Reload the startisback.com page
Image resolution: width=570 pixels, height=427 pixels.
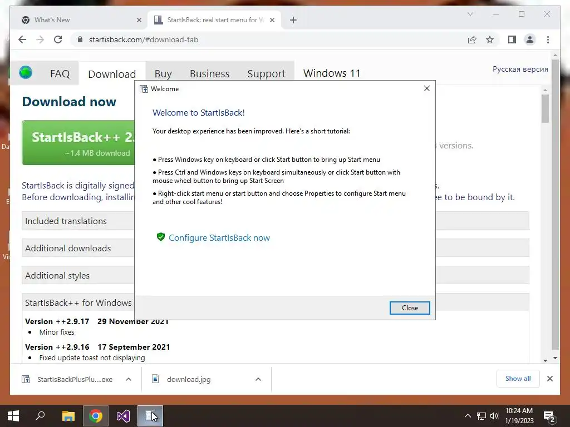click(x=58, y=39)
